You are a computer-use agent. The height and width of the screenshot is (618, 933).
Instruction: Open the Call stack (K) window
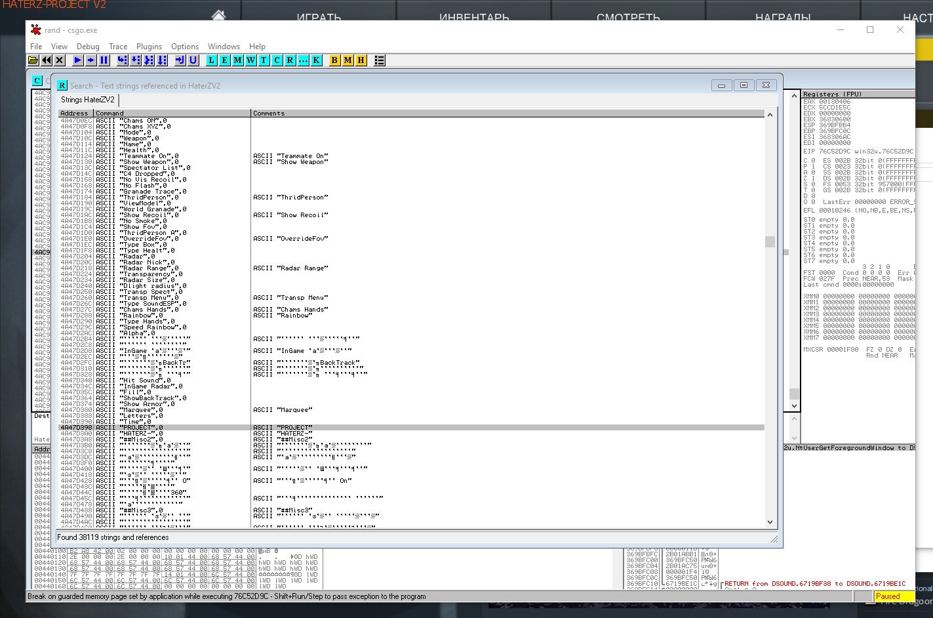[x=317, y=60]
